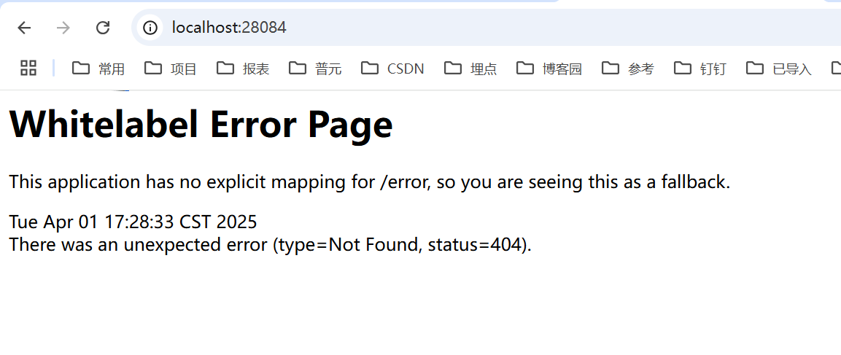Go back to the previous page
The width and height of the screenshot is (841, 355).
coord(25,28)
